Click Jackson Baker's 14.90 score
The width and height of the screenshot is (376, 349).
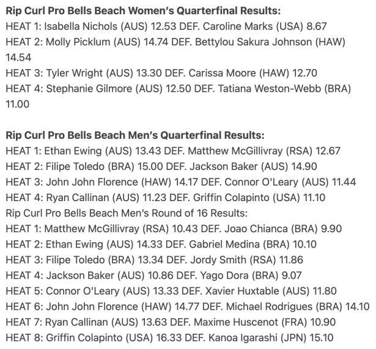(x=304, y=166)
